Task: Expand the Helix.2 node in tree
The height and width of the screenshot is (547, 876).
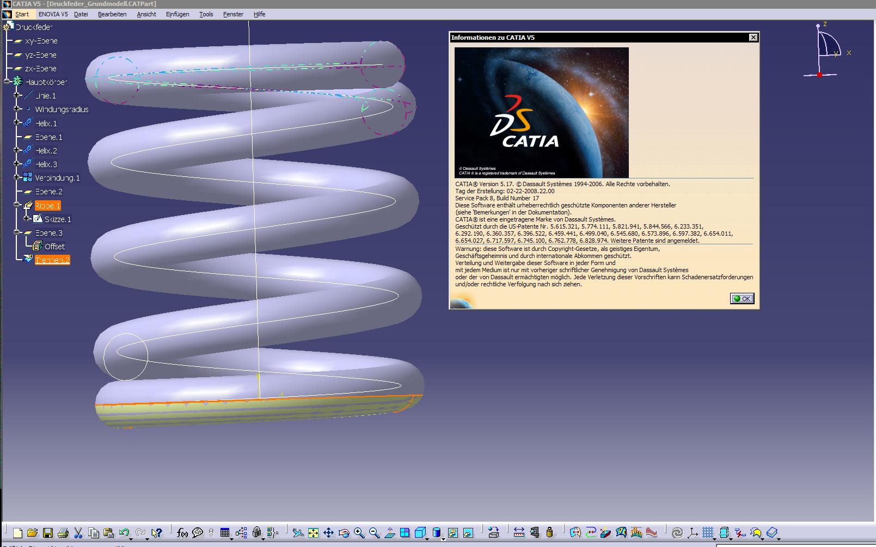Action: click(x=17, y=150)
